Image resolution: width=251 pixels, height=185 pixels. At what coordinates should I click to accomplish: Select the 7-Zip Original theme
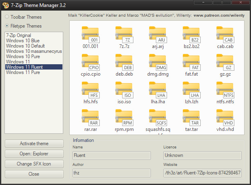(x=34, y=35)
